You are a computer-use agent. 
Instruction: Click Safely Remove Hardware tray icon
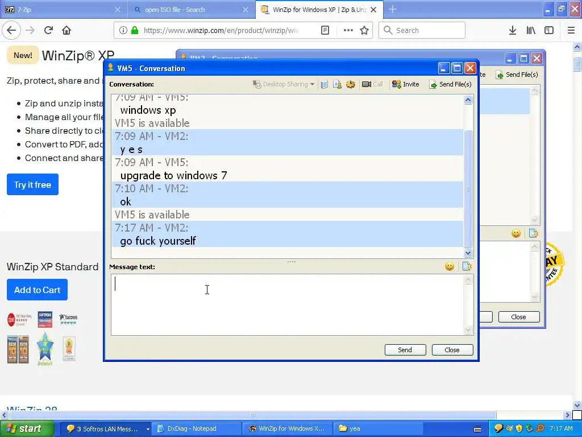(529, 429)
